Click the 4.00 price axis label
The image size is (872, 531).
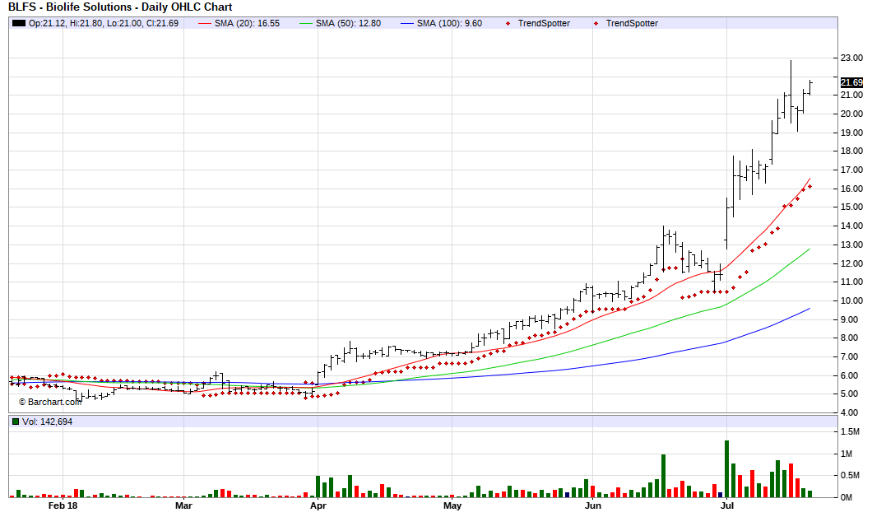(x=851, y=412)
